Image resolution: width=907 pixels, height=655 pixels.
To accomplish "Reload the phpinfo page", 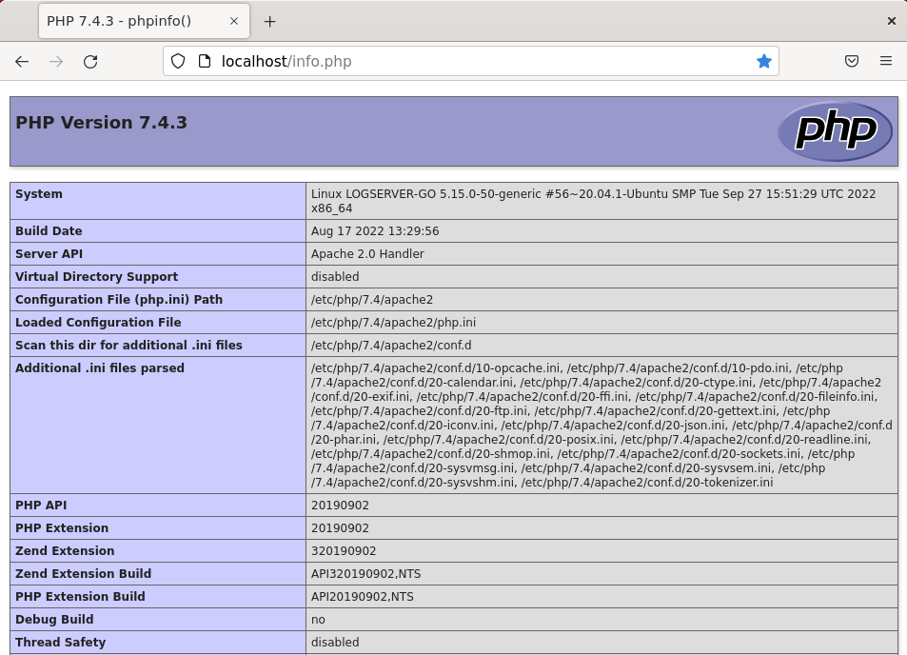I will [90, 62].
